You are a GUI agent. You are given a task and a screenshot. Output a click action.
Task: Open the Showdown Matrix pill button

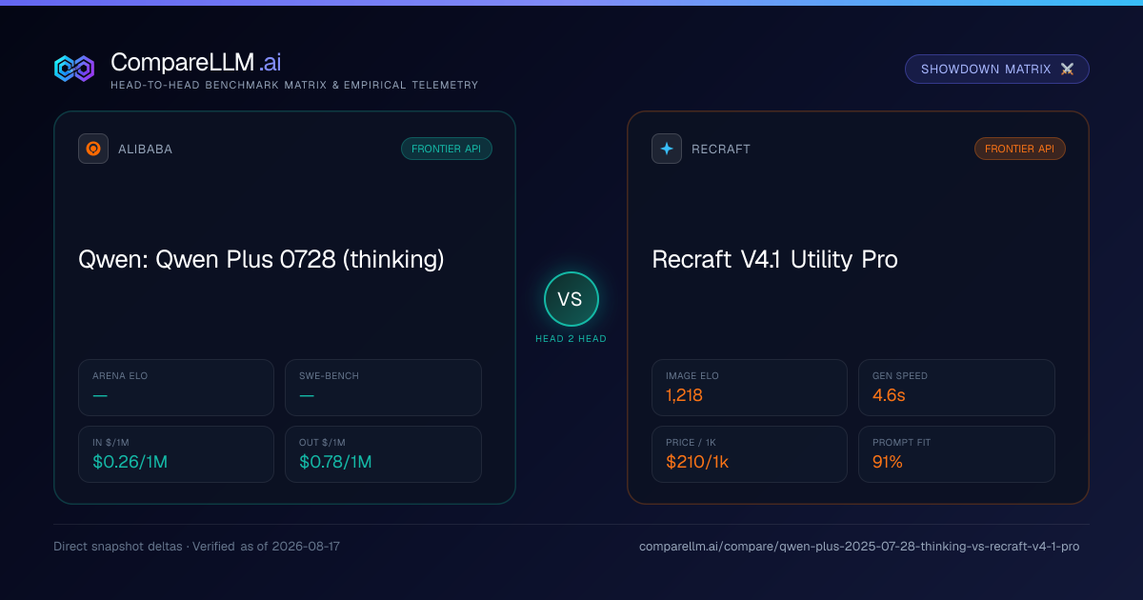(997, 70)
